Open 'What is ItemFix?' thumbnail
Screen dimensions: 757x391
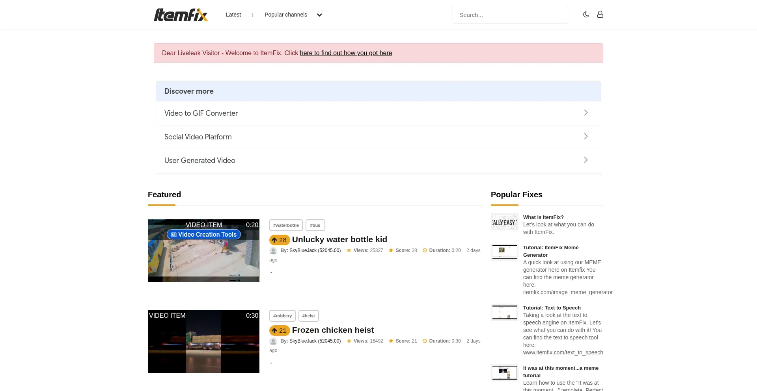[x=505, y=222]
